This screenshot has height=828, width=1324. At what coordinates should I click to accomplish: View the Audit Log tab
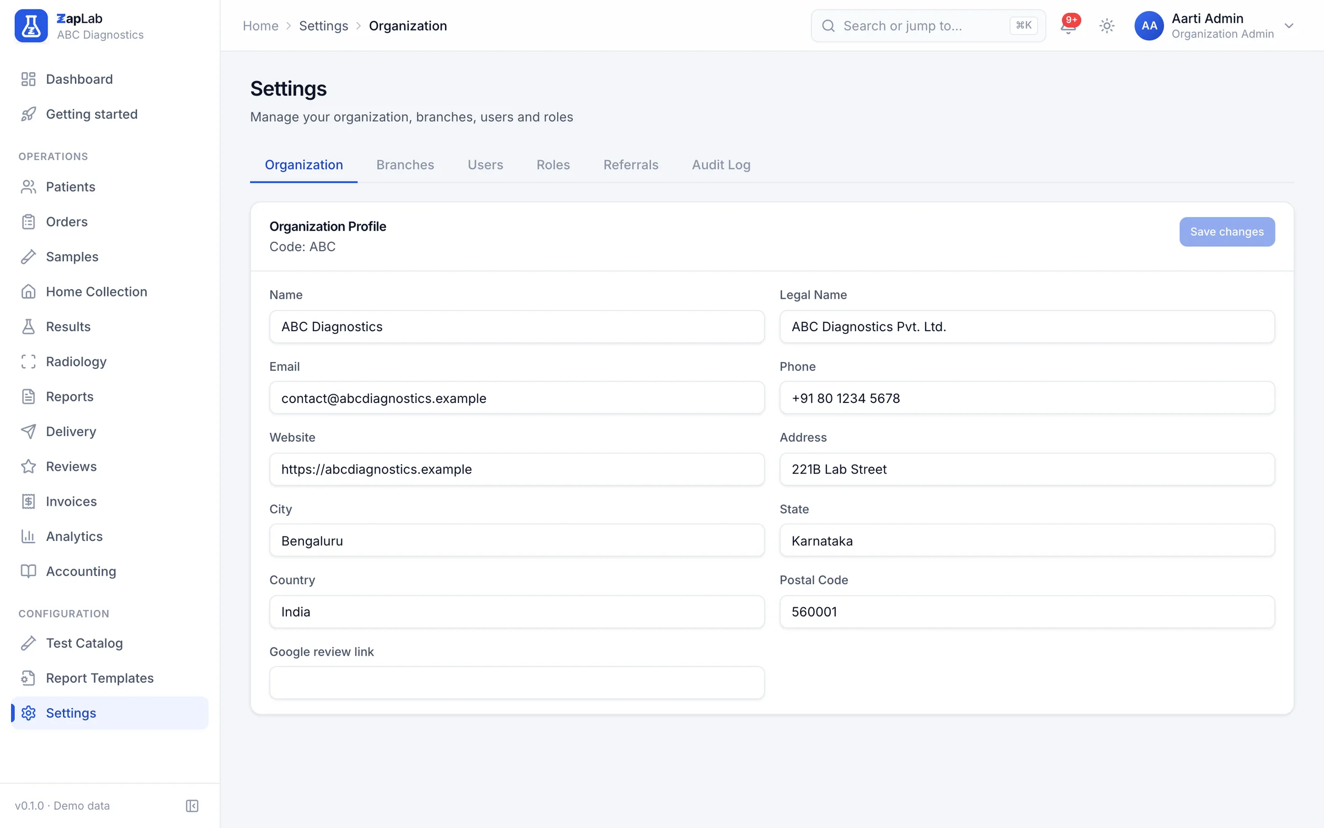click(x=721, y=164)
